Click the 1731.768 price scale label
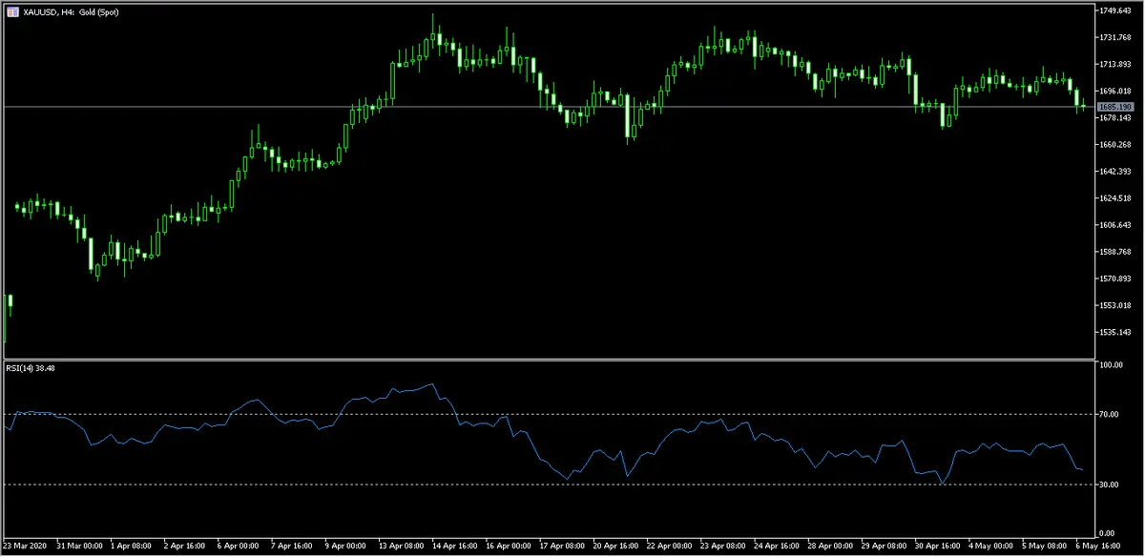Image resolution: width=1145 pixels, height=557 pixels. click(1113, 37)
